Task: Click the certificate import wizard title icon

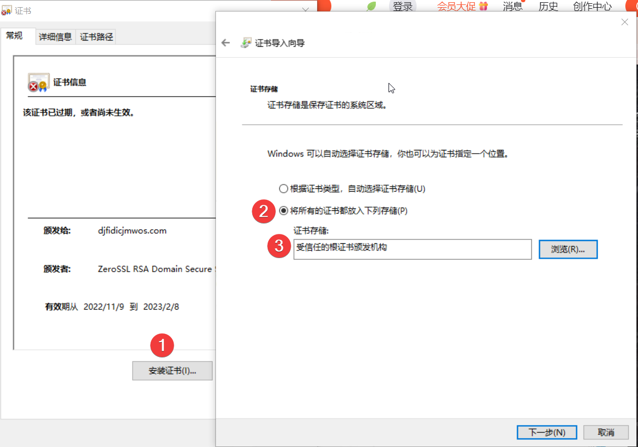Action: (246, 43)
